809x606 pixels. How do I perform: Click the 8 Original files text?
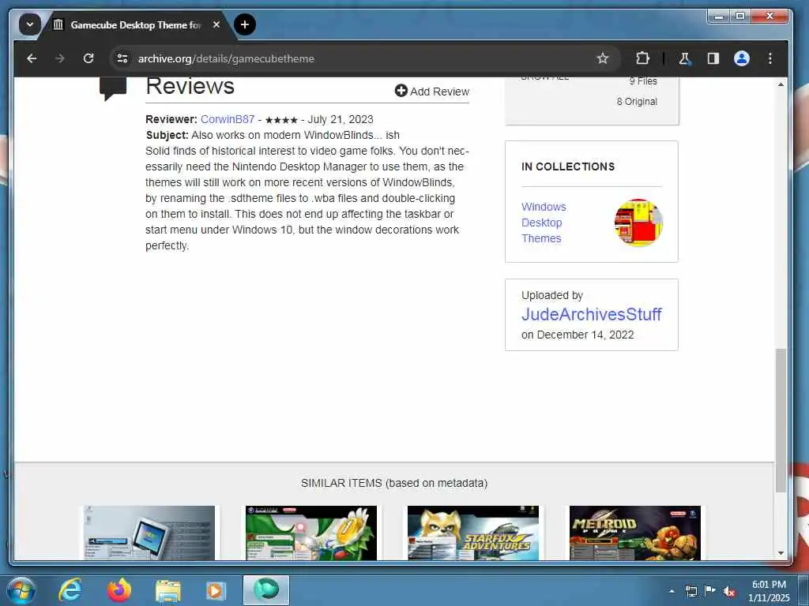coord(637,102)
